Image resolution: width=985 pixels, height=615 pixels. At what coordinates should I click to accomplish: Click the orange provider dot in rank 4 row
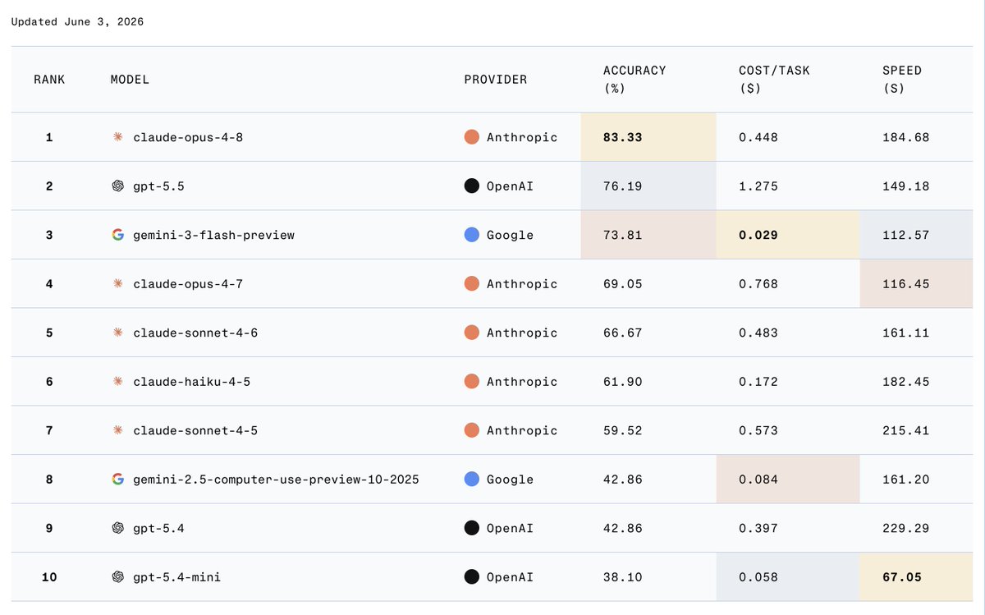tap(472, 284)
